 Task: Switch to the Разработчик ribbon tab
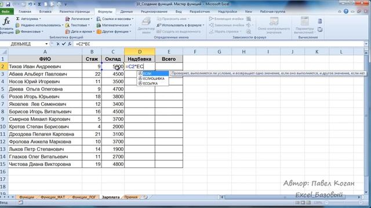(x=199, y=12)
